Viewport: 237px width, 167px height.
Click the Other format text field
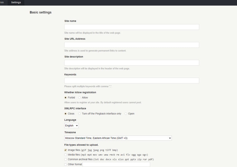click(x=116, y=164)
